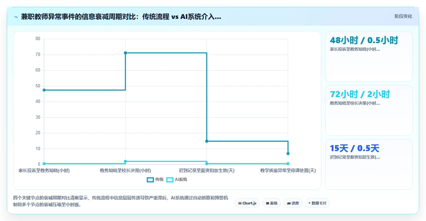Screen dimensions: 426x221
Task: Click the 阶段变化 label in header
Action: click(x=403, y=16)
